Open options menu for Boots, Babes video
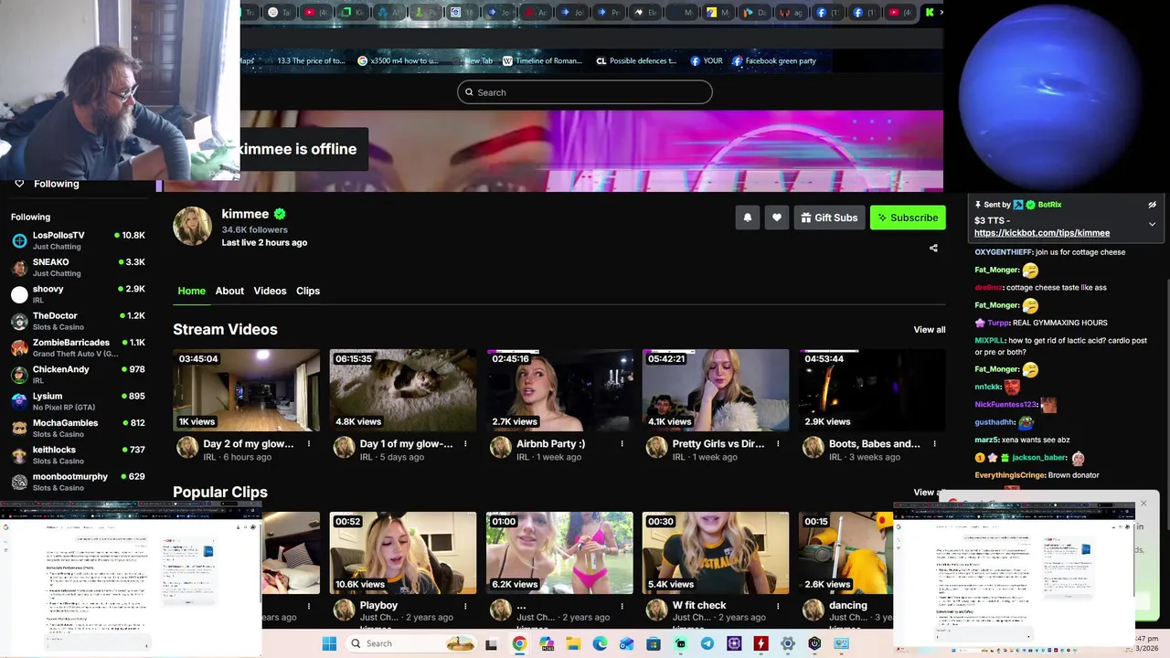 pos(934,444)
